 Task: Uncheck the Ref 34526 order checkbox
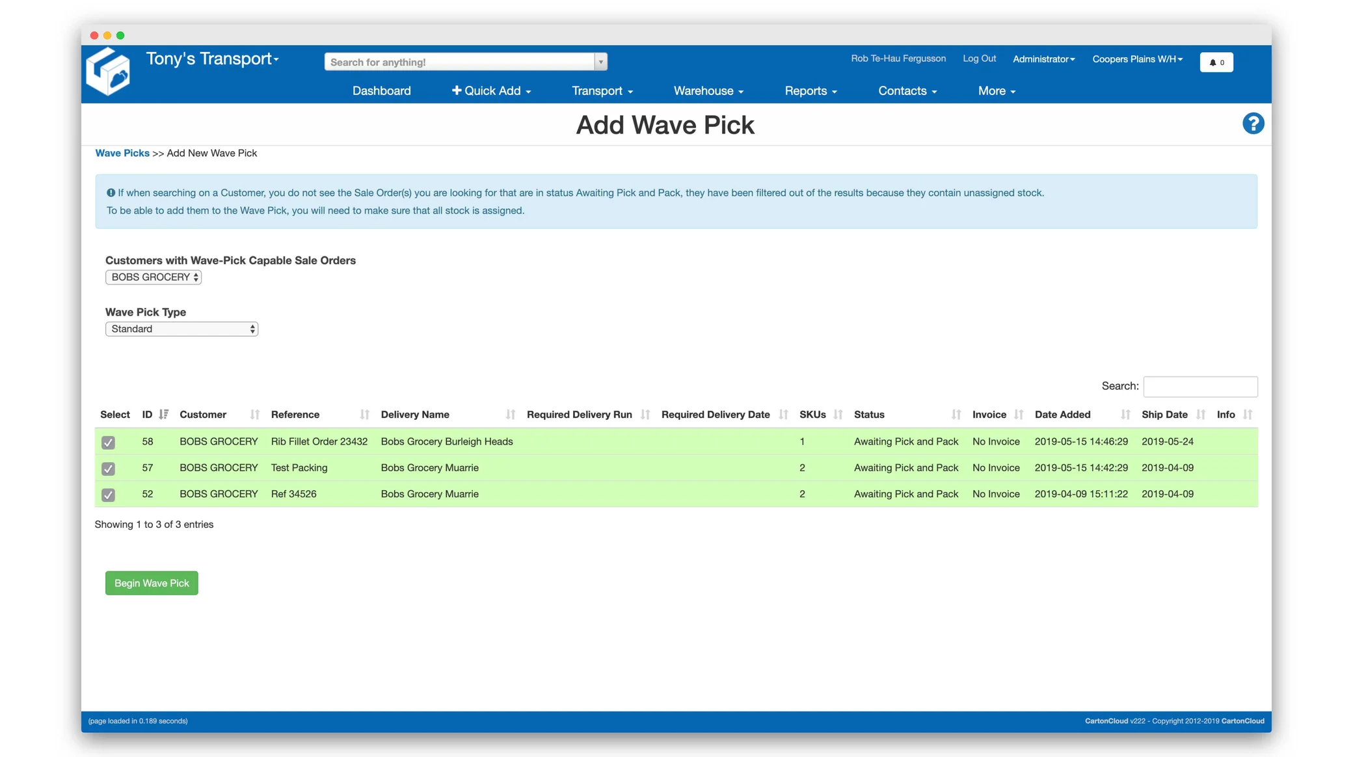[108, 494]
